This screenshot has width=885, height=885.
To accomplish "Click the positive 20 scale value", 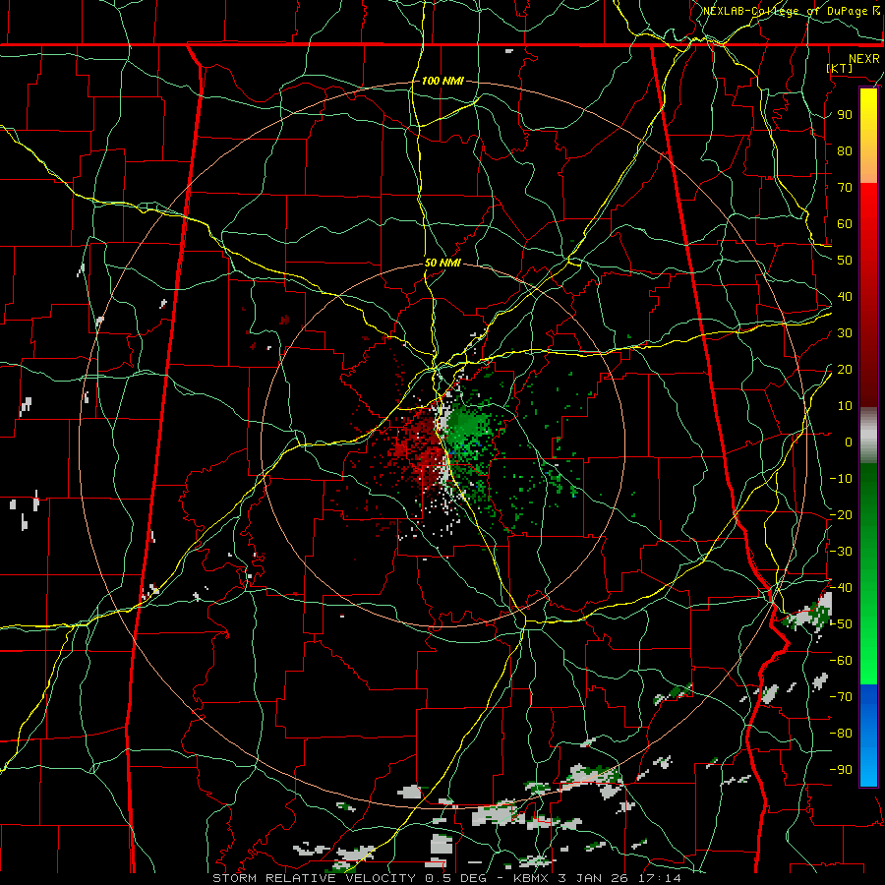I will [x=845, y=369].
